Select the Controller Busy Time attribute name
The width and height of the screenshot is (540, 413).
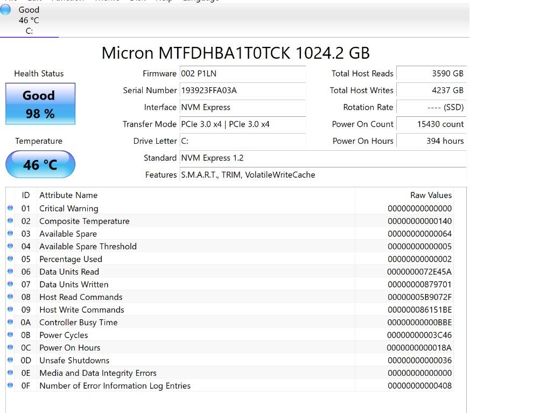(x=78, y=323)
